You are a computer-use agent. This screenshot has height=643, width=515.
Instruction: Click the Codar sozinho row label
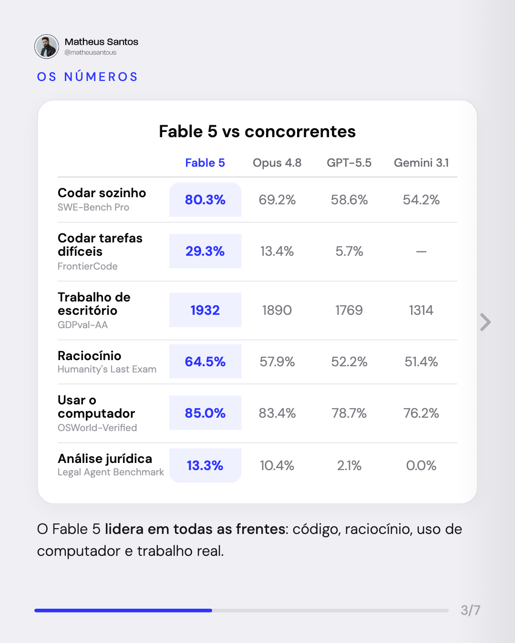pyautogui.click(x=102, y=193)
